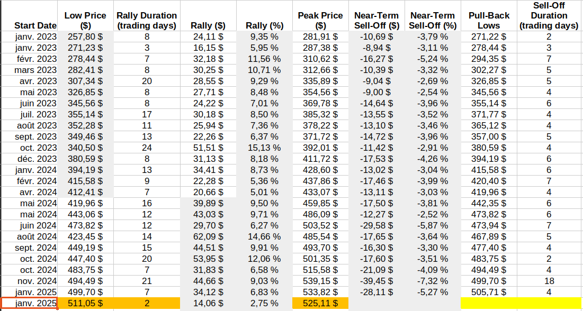
Task: Select the mars 2023 start date cell
Action: click(x=35, y=70)
